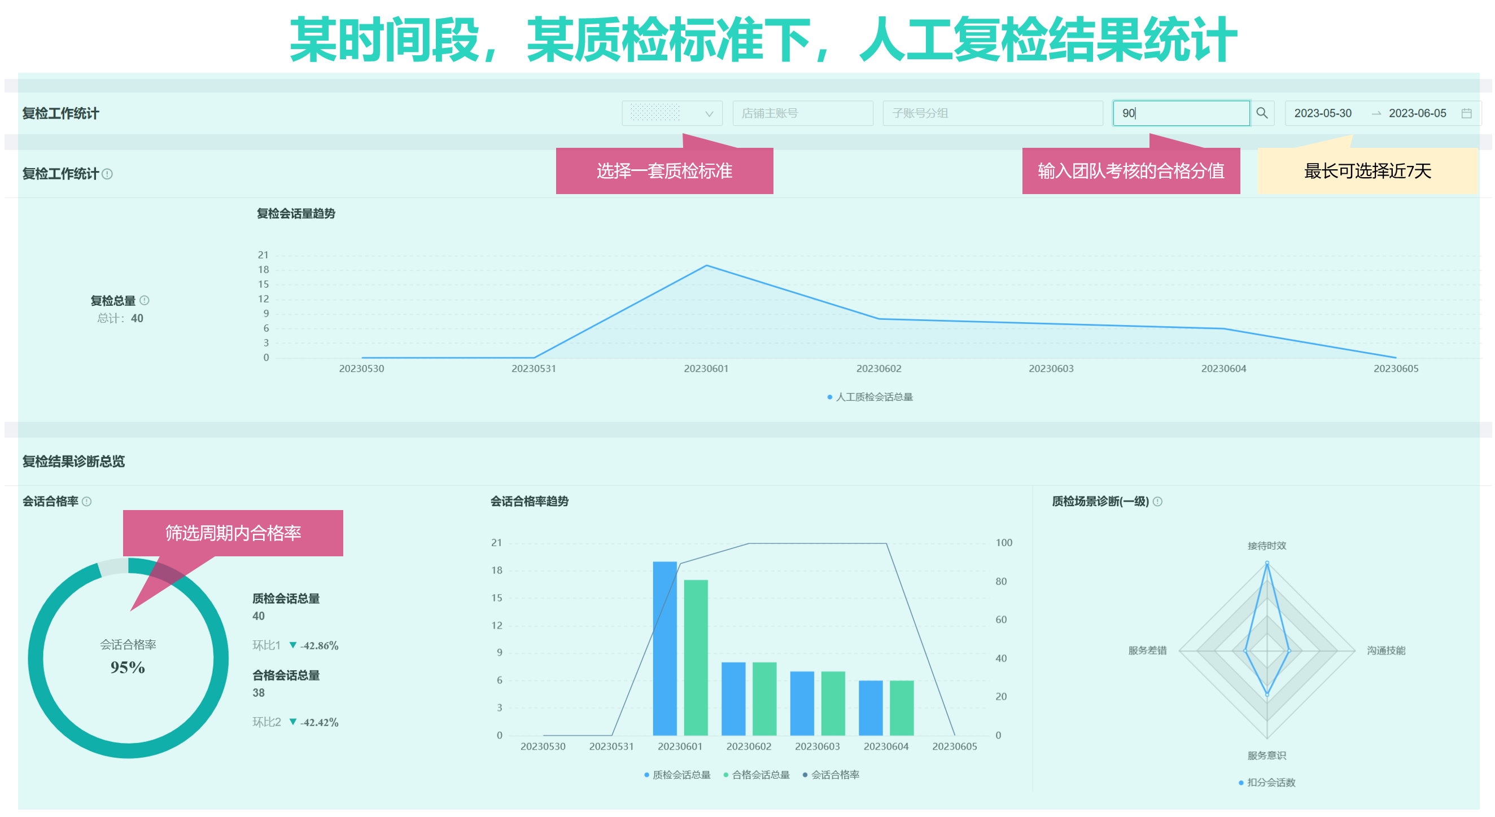This screenshot has height=817, width=1495.
Task: Click info icon next to 会话合格率
Action: tap(86, 502)
